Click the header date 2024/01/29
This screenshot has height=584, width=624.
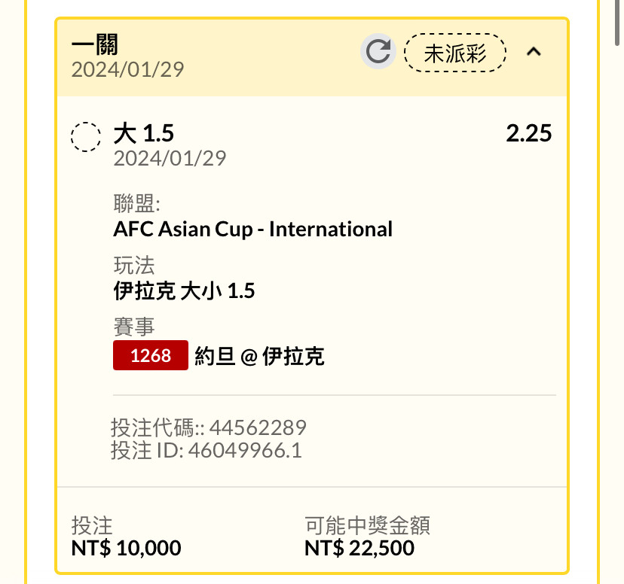pos(127,70)
